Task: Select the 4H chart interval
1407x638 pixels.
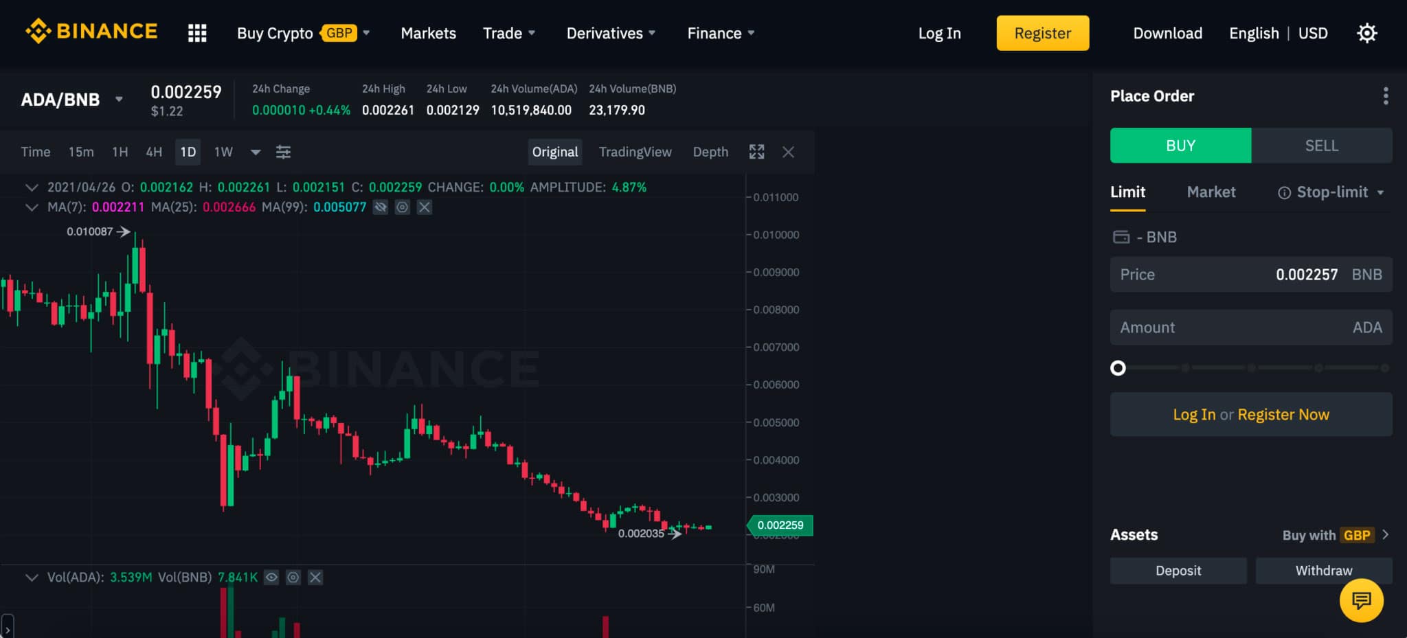Action: click(x=154, y=152)
